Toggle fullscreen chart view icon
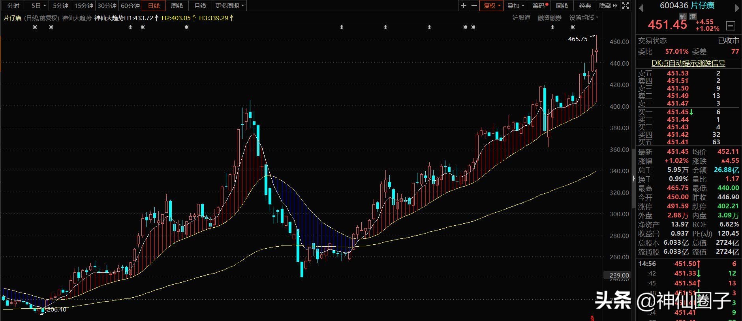Image resolution: width=742 pixels, height=321 pixels. pos(626,6)
